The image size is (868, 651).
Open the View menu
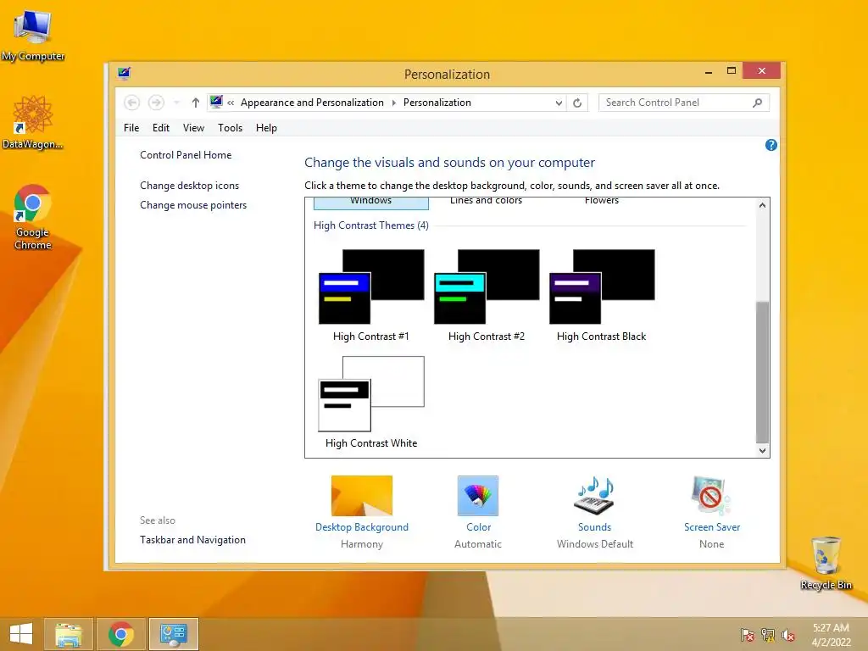tap(193, 128)
